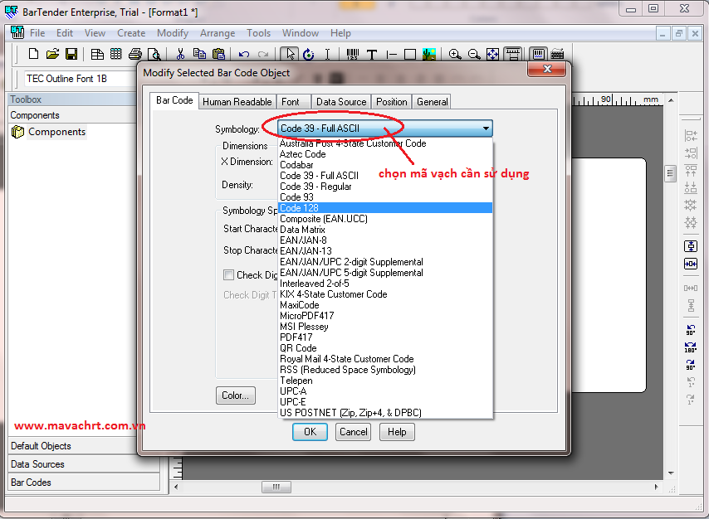Select Interleaved 2-of-5 in the list
This screenshot has width=709, height=519.
[385, 284]
